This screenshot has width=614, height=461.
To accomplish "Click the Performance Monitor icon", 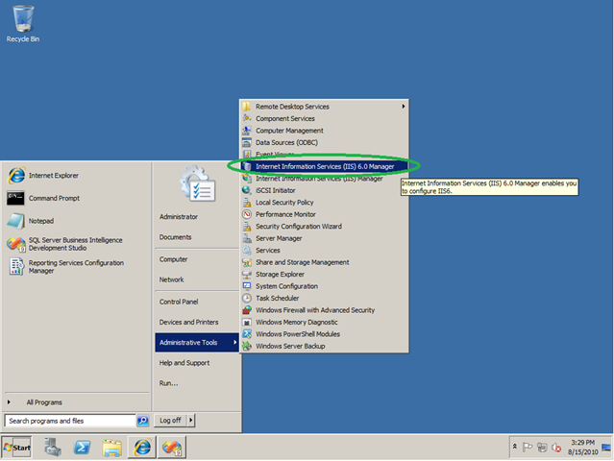I will [x=247, y=214].
